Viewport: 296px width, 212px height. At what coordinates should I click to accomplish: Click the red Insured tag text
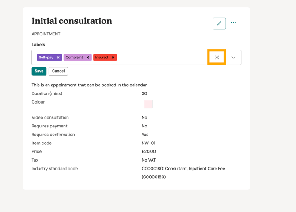click(102, 58)
